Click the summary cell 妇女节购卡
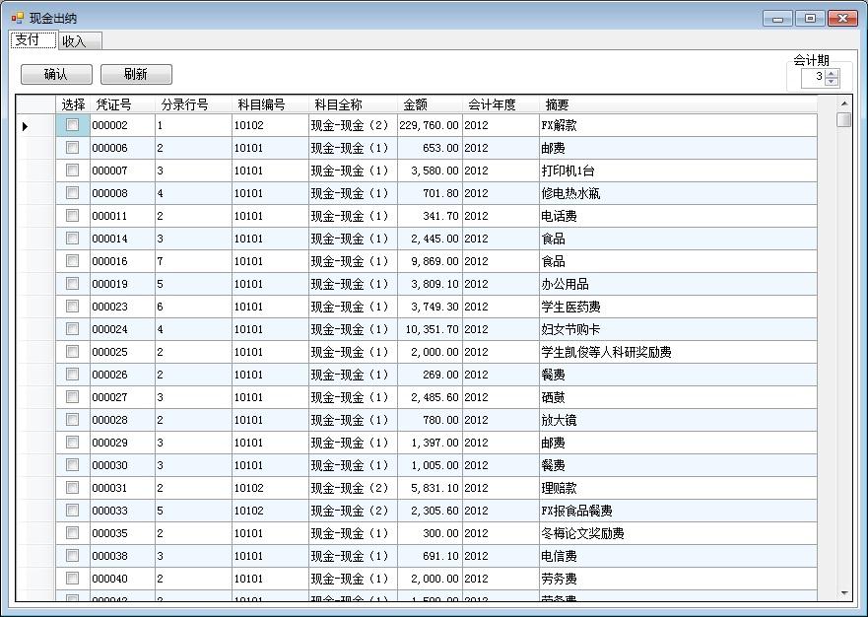The width and height of the screenshot is (868, 617). (x=678, y=329)
